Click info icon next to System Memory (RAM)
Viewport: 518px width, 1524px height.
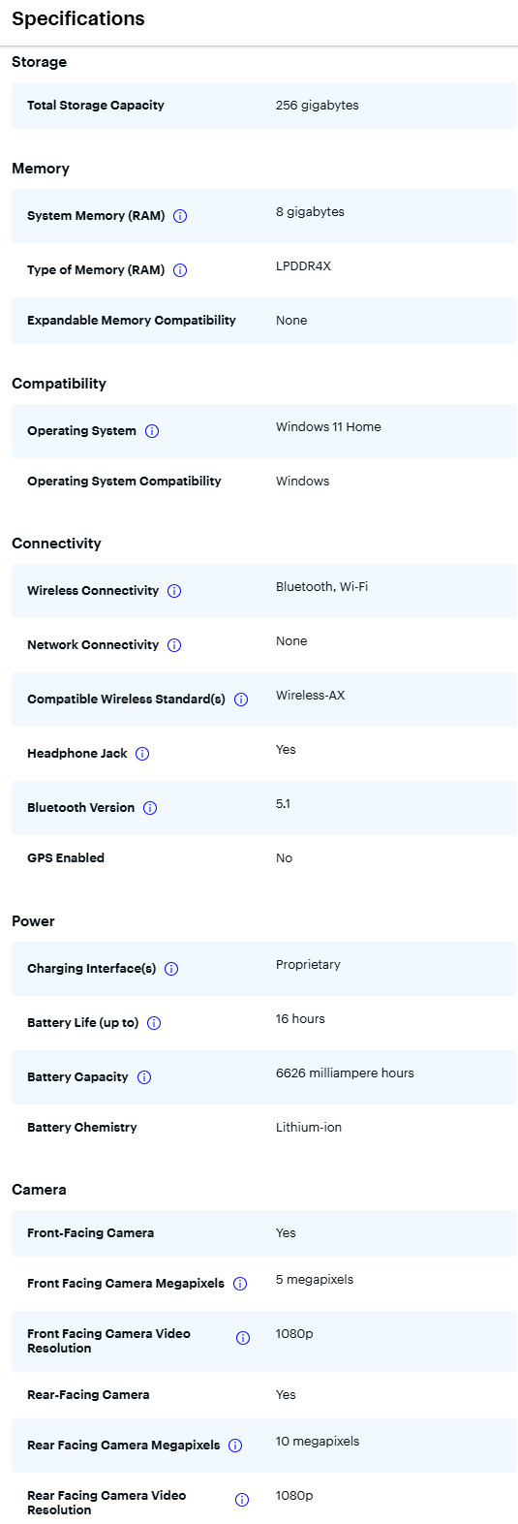tap(180, 216)
